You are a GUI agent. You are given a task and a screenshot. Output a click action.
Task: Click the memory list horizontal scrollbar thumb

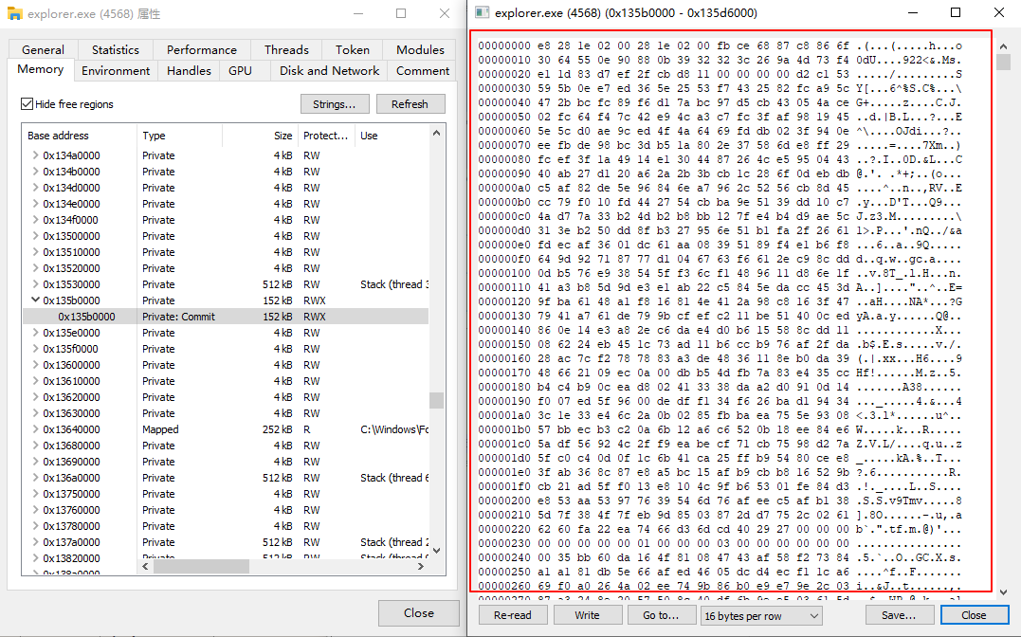coord(201,567)
